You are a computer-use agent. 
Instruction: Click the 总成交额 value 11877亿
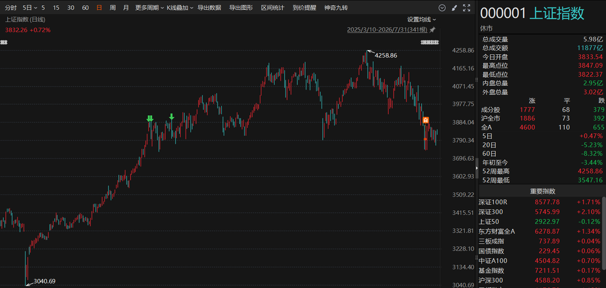[590, 48]
